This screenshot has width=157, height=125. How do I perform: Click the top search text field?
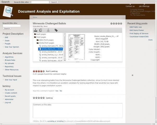click(x=40, y=2)
